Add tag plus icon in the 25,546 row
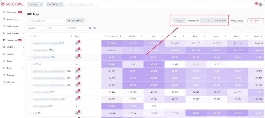265x118 pixels. [x=76, y=106]
